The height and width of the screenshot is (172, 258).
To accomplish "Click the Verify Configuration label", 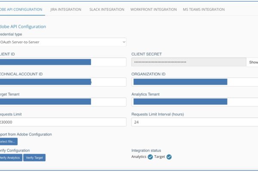I will [x=15, y=150].
